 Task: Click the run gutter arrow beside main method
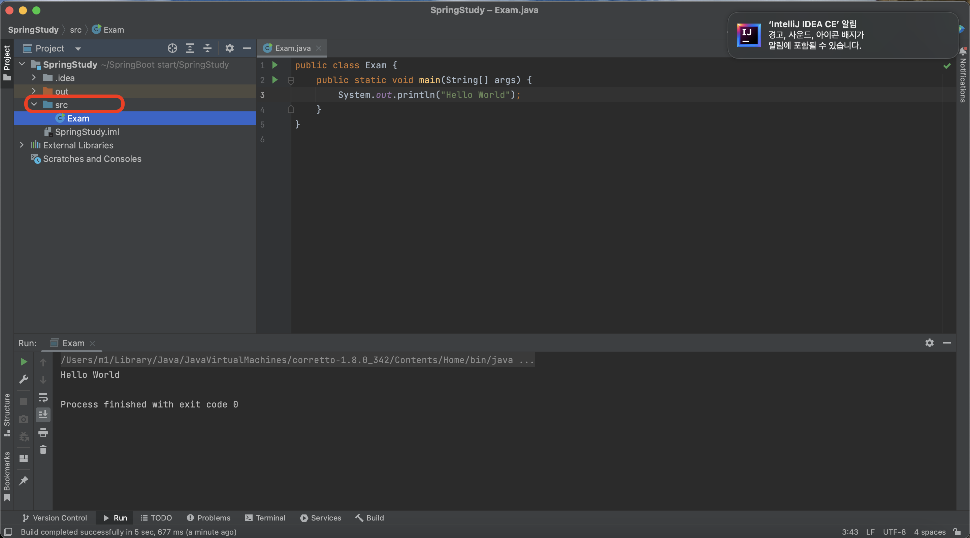coord(275,80)
